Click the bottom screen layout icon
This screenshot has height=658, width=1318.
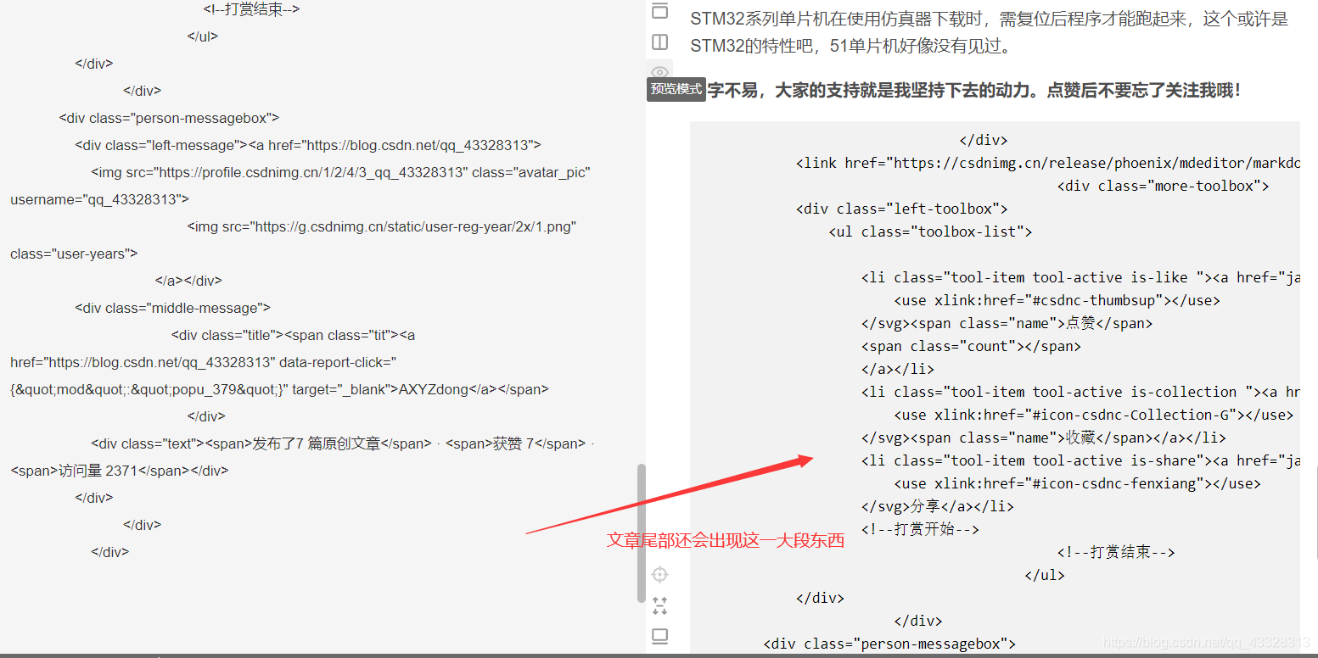(659, 636)
